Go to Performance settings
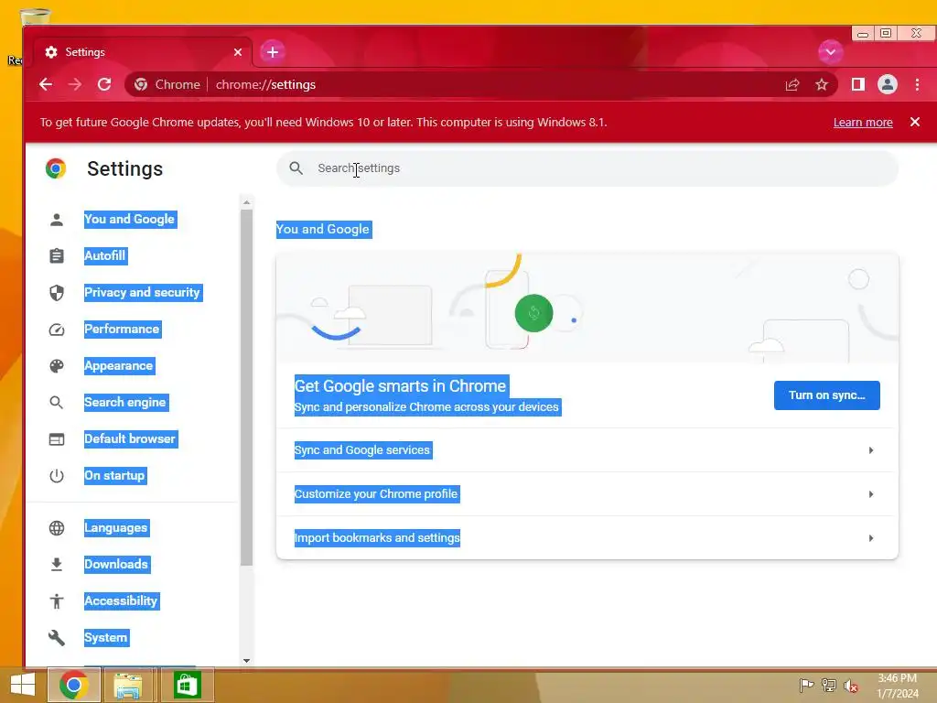The height and width of the screenshot is (703, 937). pos(122,330)
